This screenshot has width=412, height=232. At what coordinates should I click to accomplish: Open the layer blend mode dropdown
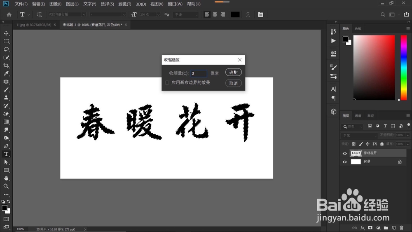tap(359, 136)
